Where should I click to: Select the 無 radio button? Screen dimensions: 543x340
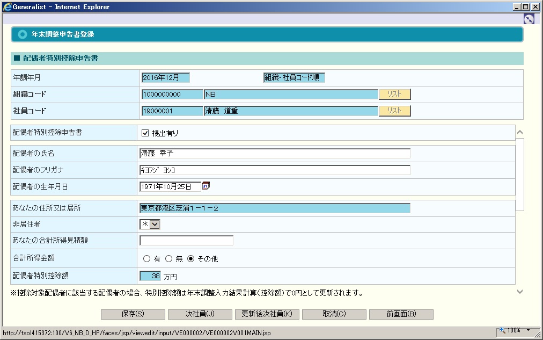pyautogui.click(x=168, y=259)
